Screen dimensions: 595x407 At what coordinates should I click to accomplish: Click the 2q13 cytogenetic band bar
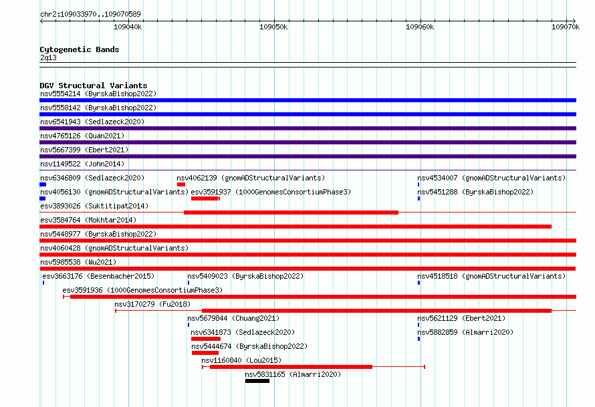pos(308,65)
